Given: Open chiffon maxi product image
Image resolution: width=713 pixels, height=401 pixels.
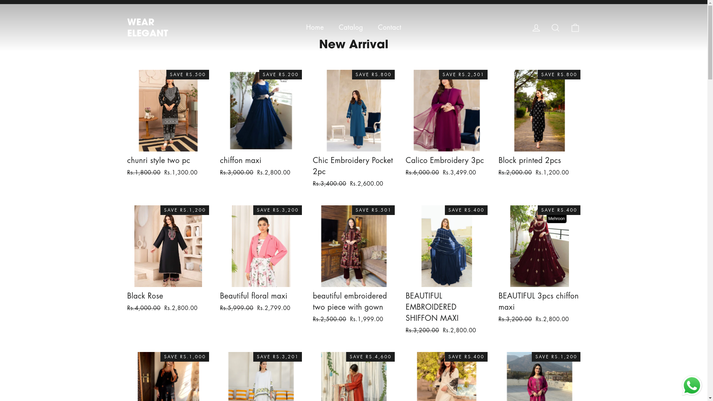Looking at the screenshot, I should click(x=261, y=111).
